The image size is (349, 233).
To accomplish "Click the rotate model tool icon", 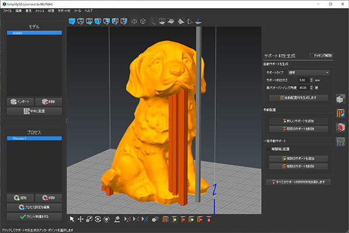I will [x=98, y=219].
